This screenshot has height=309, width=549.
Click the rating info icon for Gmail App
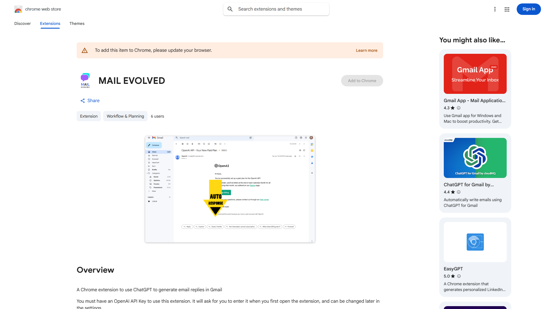[x=458, y=108]
